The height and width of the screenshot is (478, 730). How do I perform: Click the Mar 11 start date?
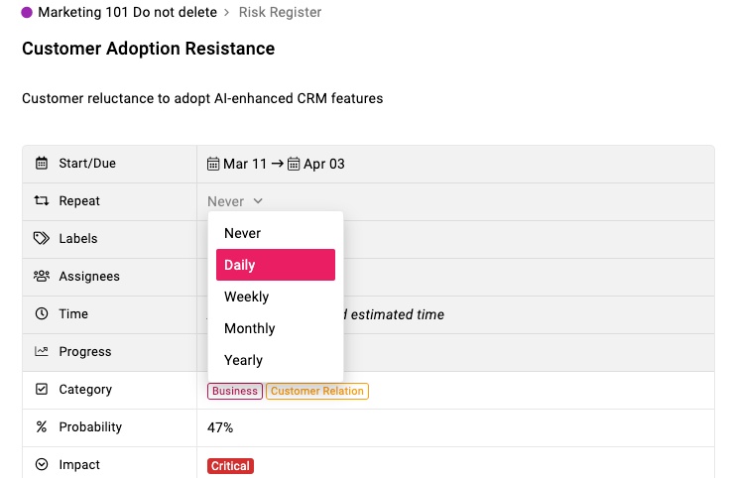pos(236,164)
